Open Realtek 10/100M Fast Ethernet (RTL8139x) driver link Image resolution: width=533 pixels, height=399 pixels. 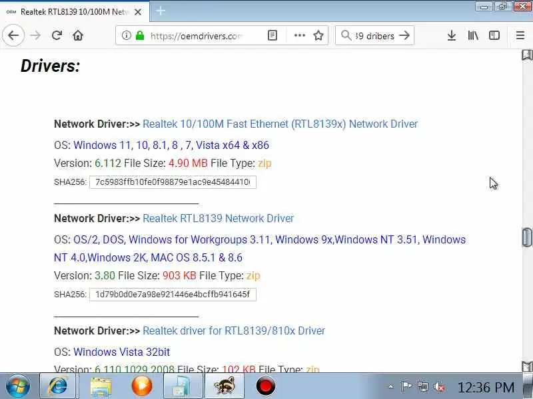[280, 124]
